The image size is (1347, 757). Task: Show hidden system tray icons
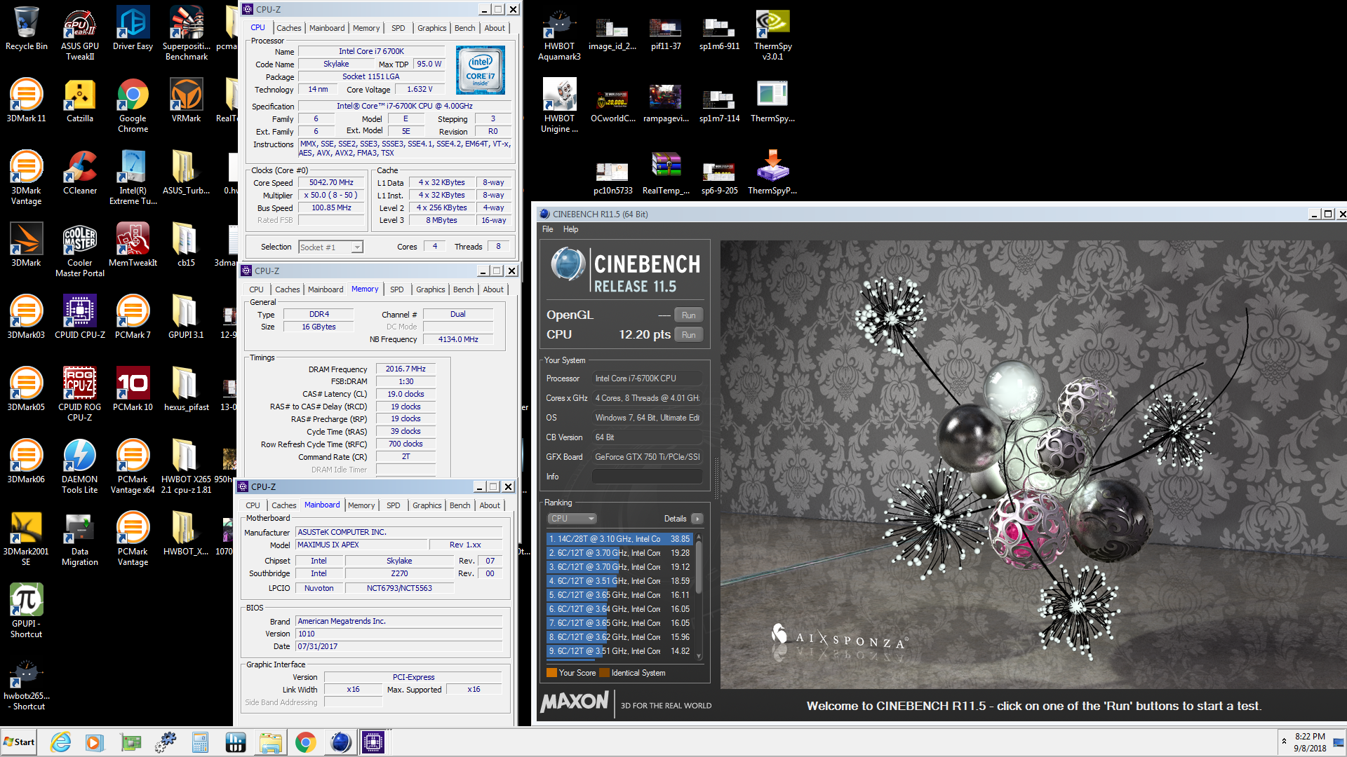point(1284,742)
